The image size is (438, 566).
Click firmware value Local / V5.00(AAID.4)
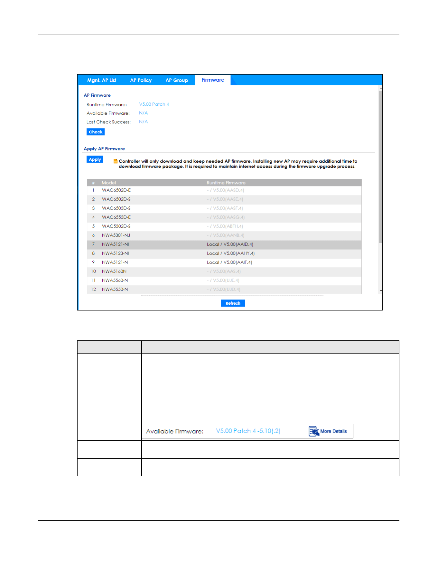230,244
